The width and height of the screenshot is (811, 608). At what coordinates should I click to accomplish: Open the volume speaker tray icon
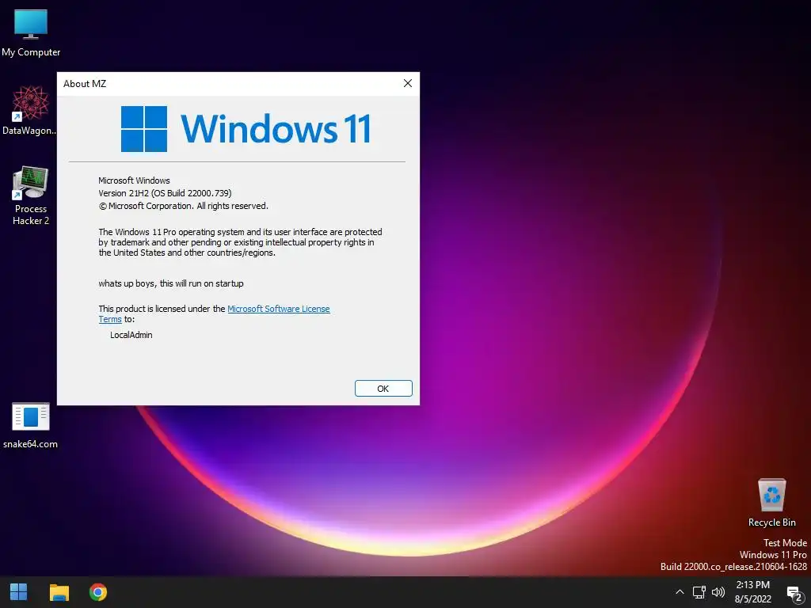pyautogui.click(x=718, y=592)
